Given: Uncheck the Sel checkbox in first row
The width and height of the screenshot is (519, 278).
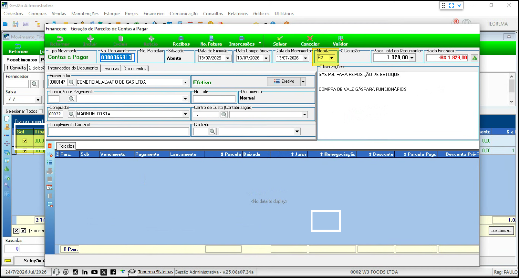Looking at the screenshot, I should click(x=25, y=141).
